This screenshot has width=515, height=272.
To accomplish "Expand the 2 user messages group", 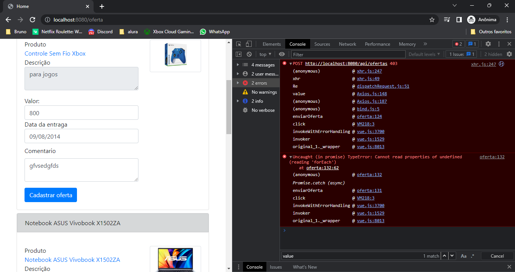I will 238,74.
